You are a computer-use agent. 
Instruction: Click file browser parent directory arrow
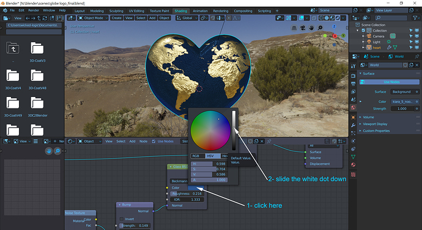[x=39, y=18]
